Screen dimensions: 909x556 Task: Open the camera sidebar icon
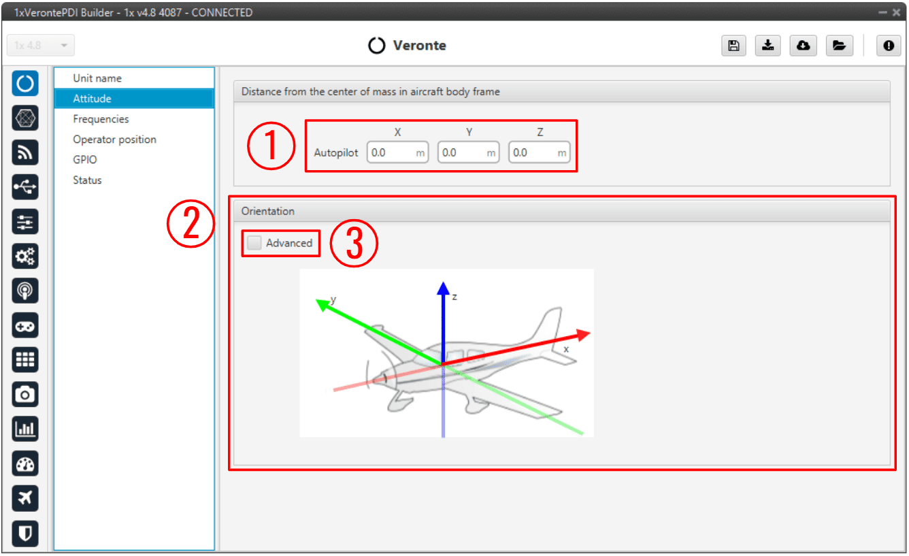25,394
